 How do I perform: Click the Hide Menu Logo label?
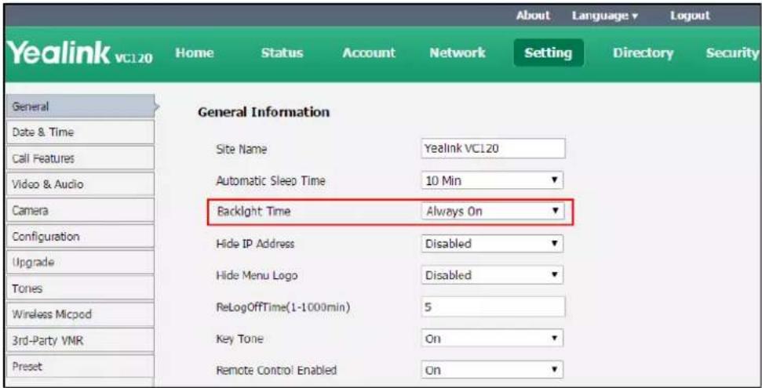(257, 275)
